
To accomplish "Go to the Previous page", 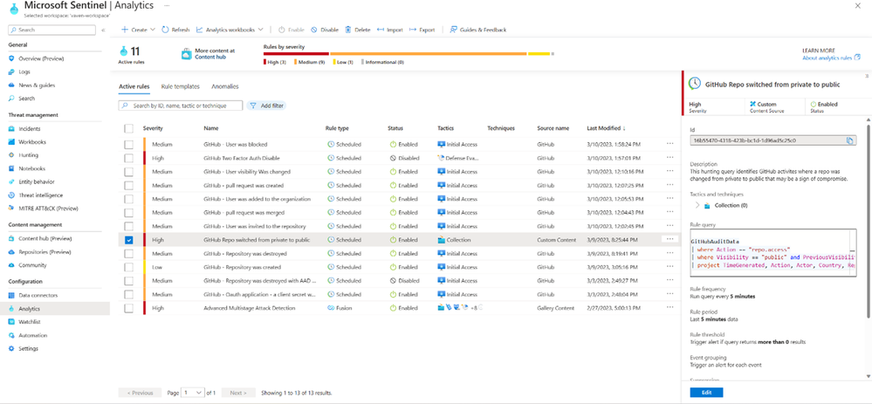I will [141, 393].
